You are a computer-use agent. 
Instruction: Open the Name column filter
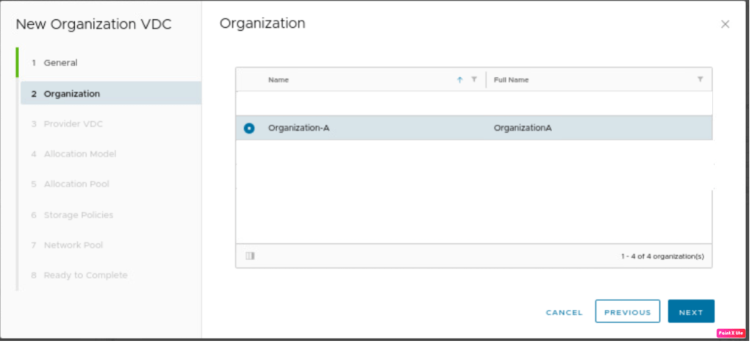(x=474, y=80)
